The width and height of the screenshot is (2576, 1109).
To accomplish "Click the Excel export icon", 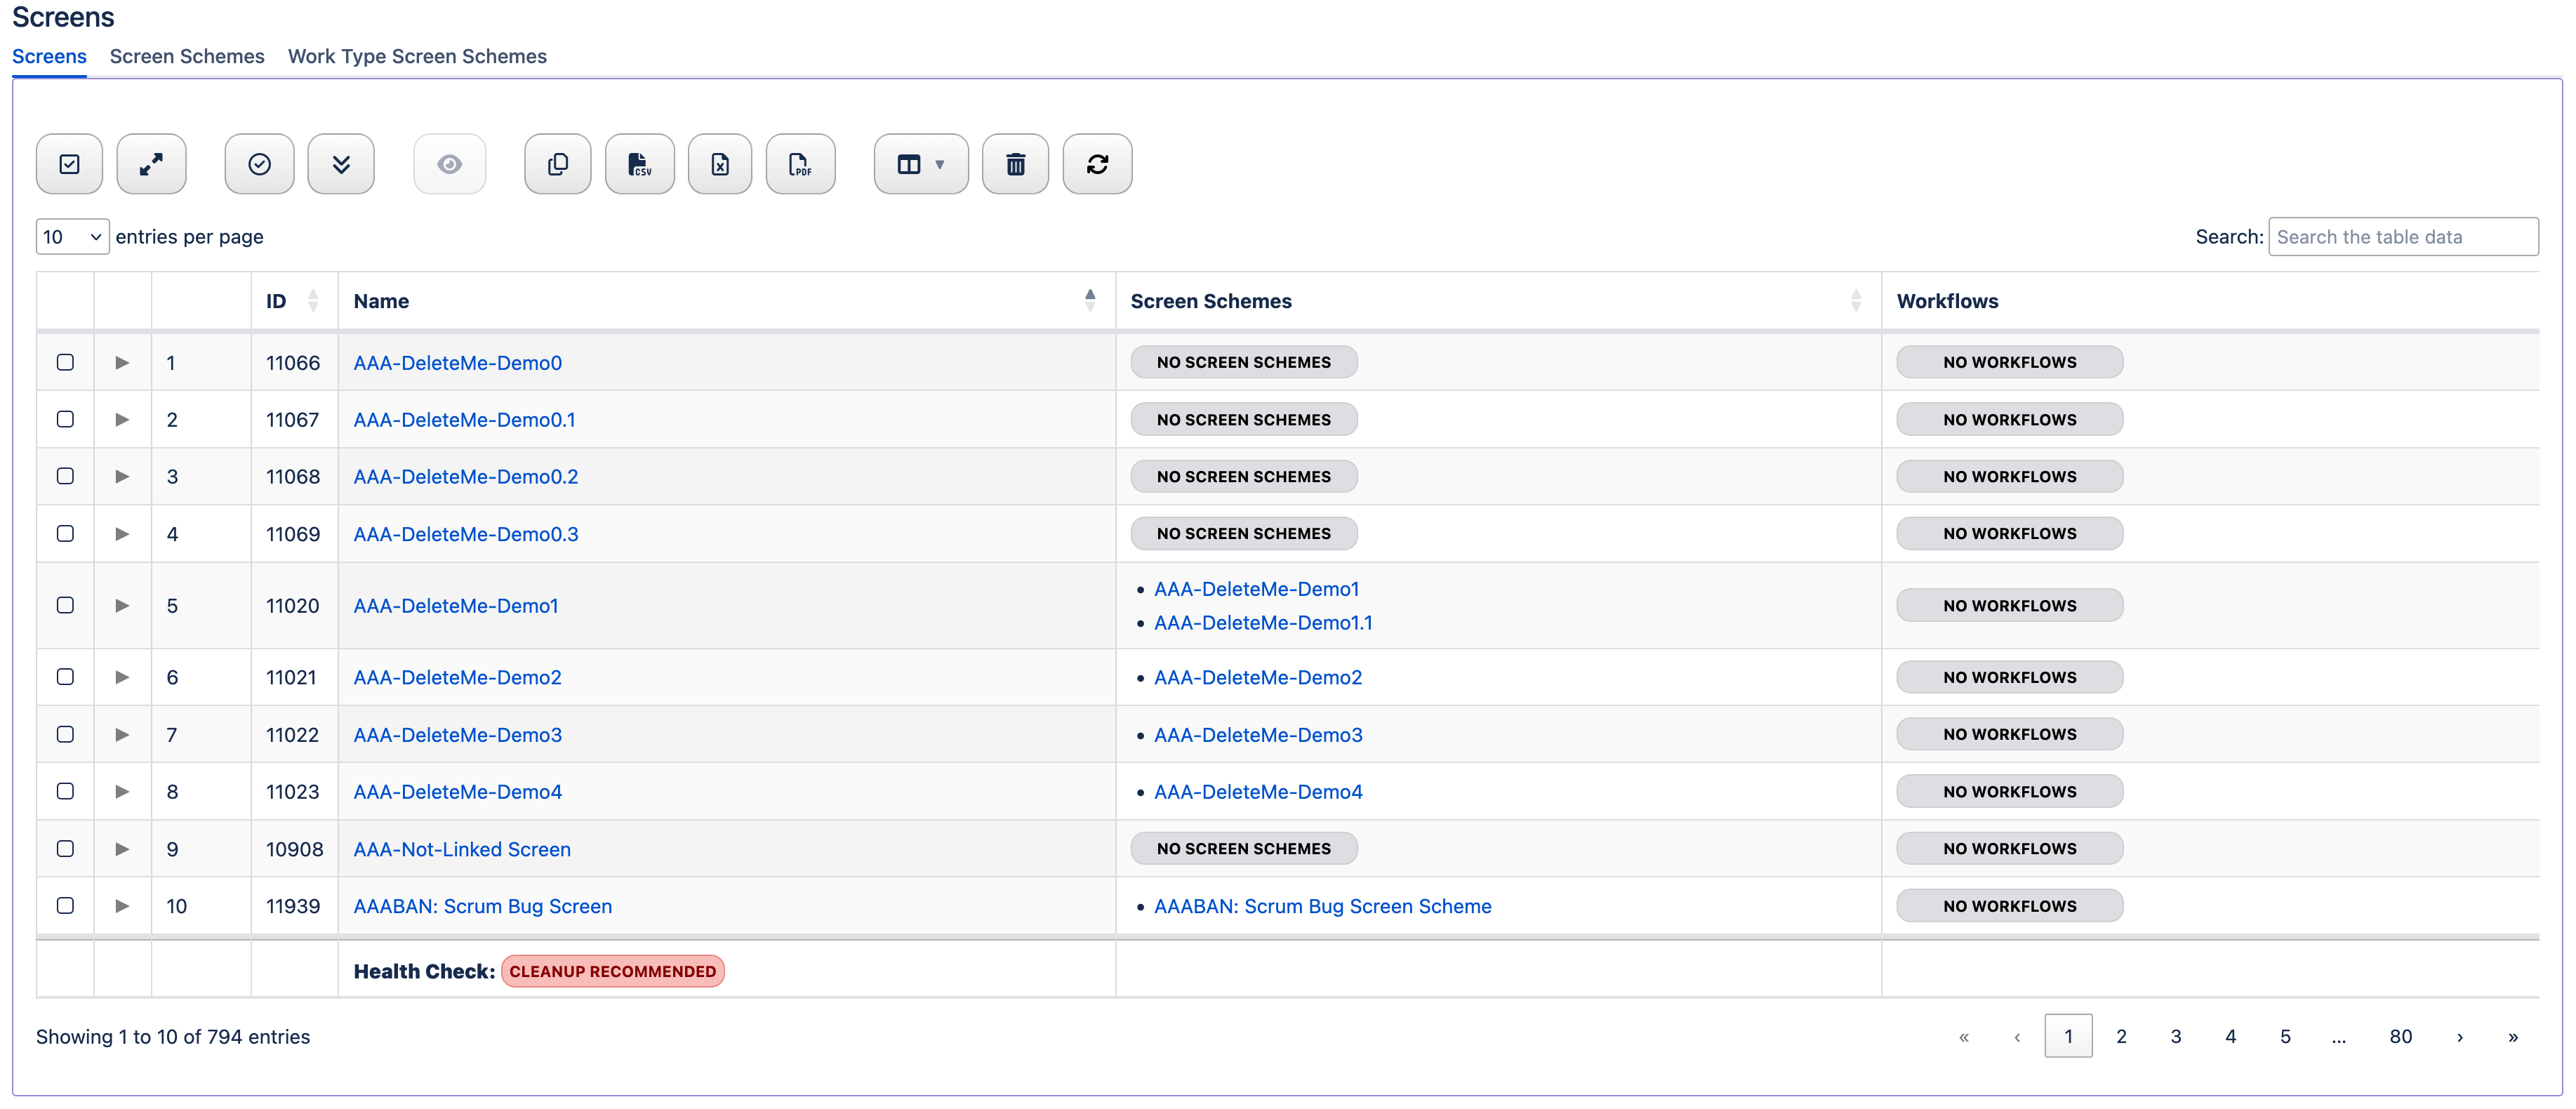I will 719,164.
